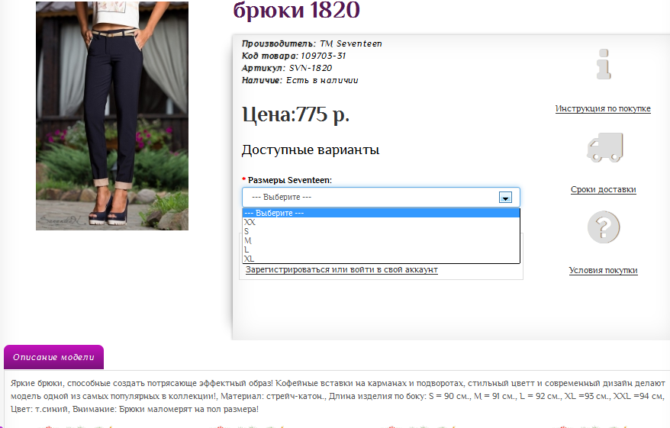This screenshot has width=670, height=428.
Task: Click the 'Доступные варианты' heading
Action: coord(311,150)
